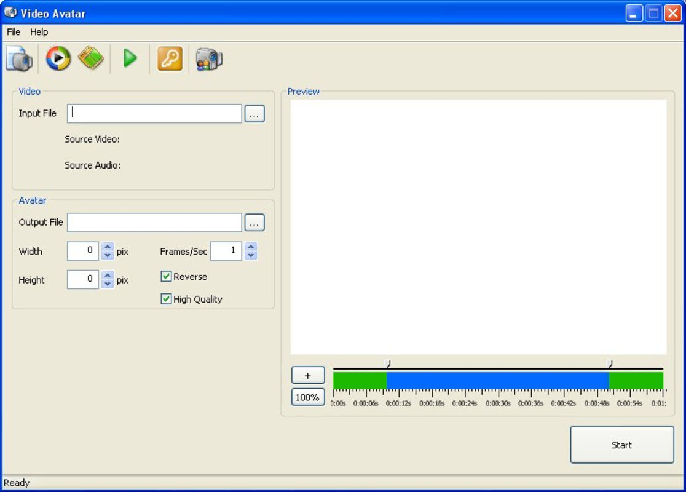Click the Windows Media Player style icon

click(58, 58)
